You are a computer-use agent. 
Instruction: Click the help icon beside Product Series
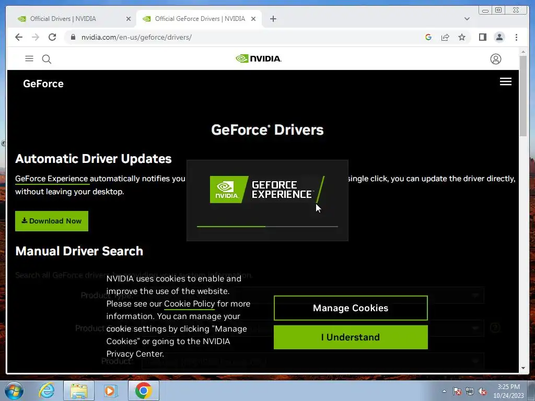pos(495,328)
